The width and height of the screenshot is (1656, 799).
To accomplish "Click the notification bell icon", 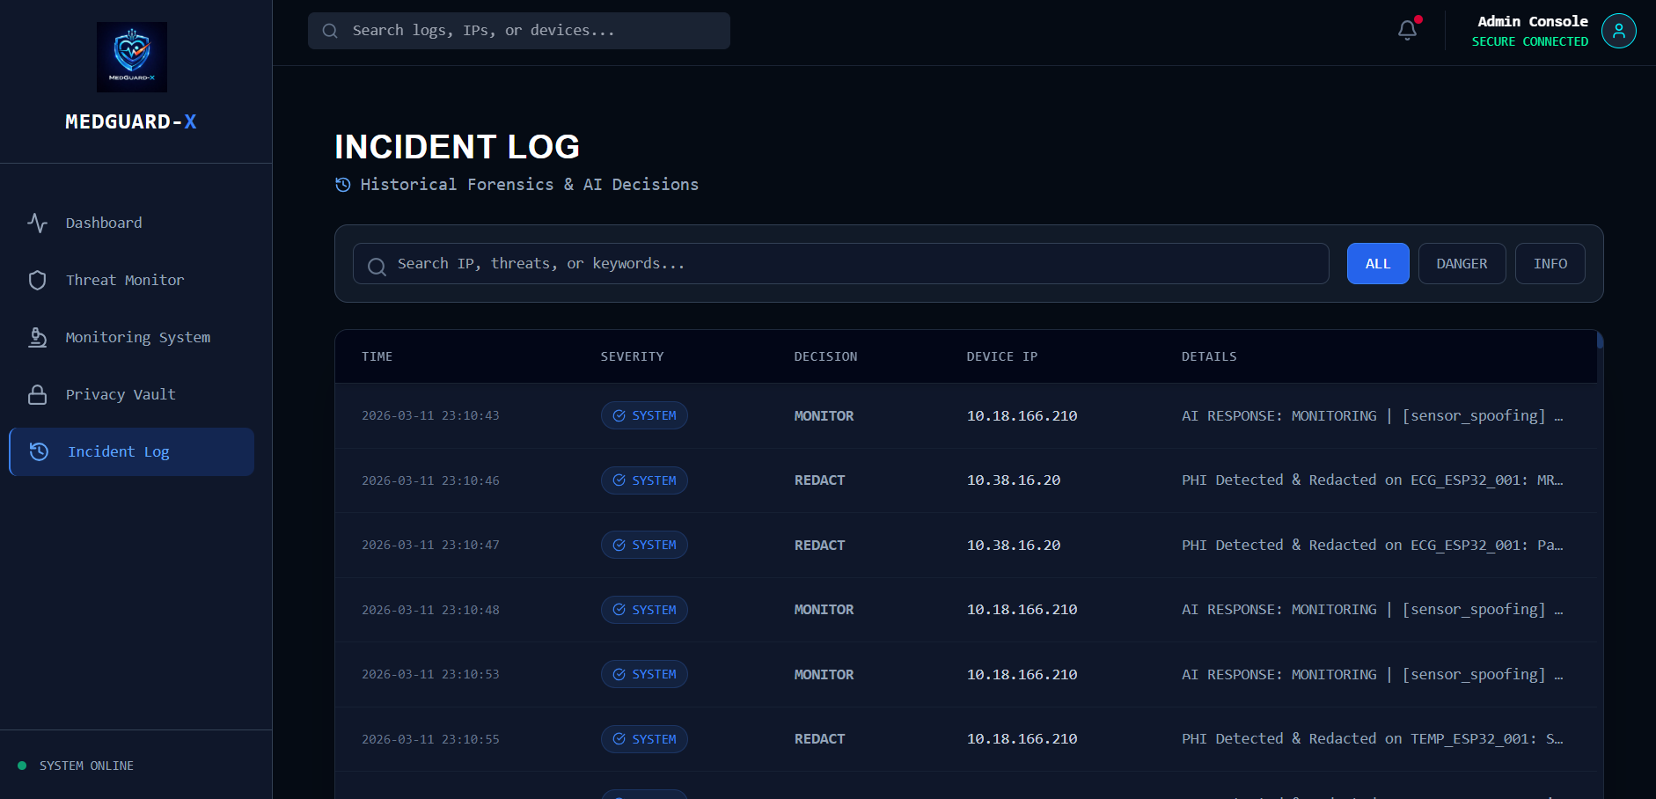I will pos(1406,29).
